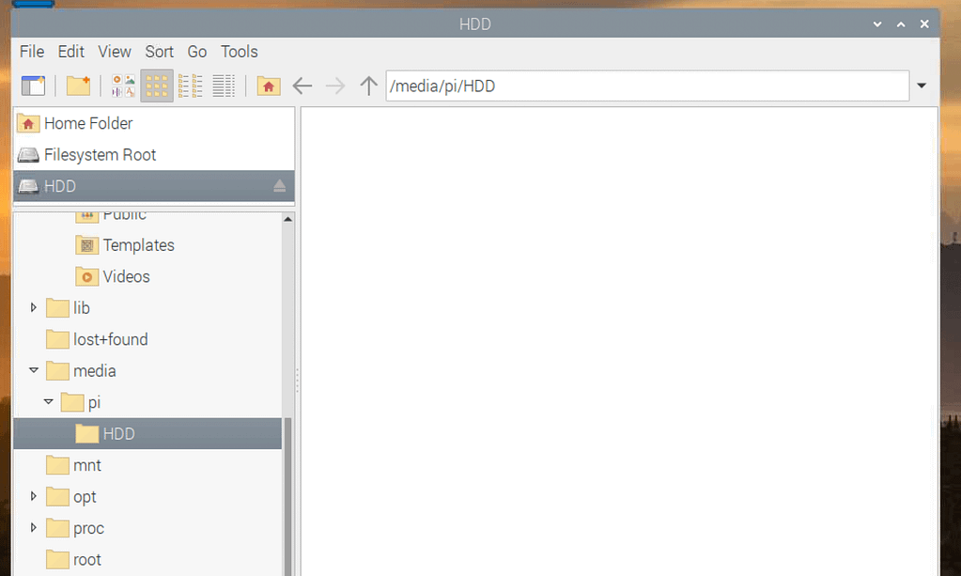Screen dimensions: 961x576
Task: Click the root folder icon
Action: (x=57, y=560)
